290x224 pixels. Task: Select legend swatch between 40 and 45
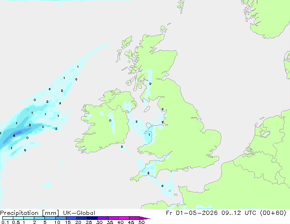click(x=124, y=218)
